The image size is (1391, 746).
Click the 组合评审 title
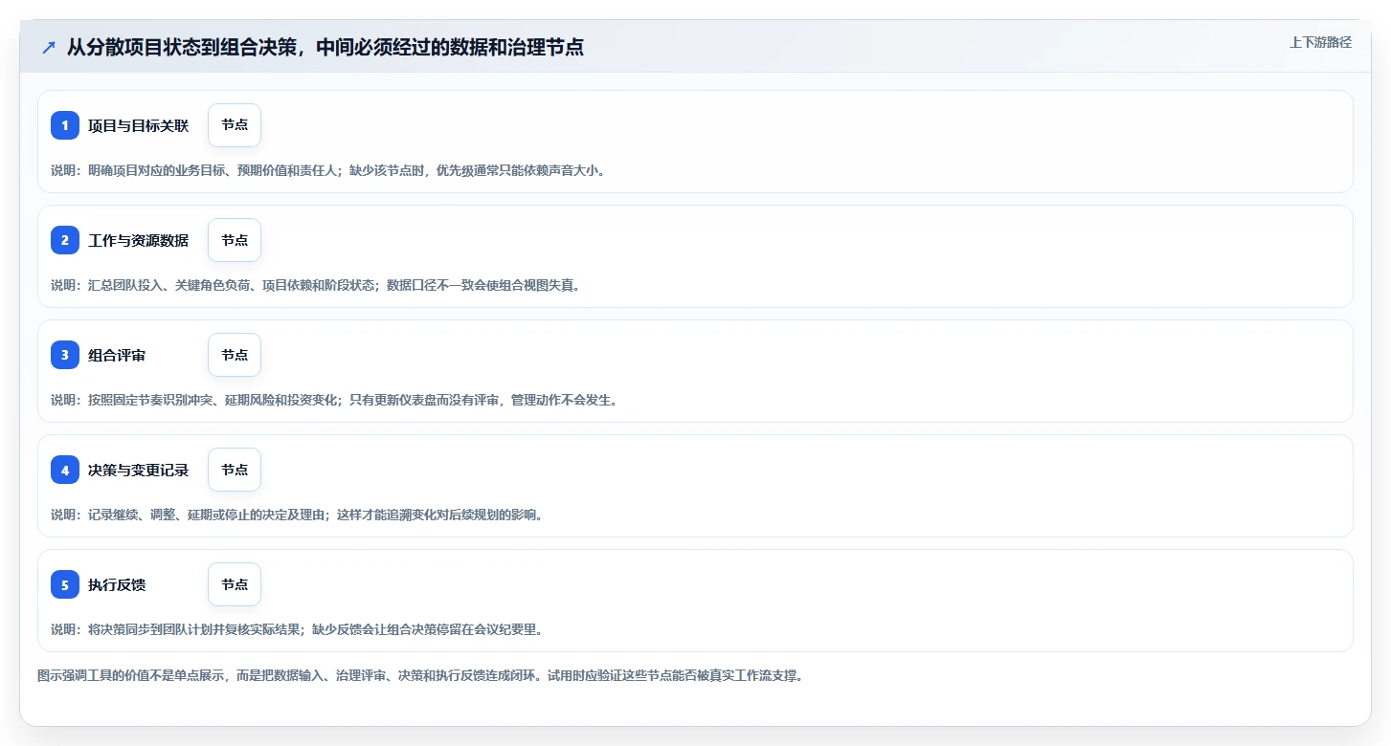(117, 355)
